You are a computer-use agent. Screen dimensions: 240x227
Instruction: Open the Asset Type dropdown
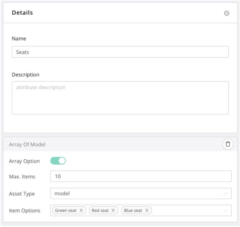point(140,193)
